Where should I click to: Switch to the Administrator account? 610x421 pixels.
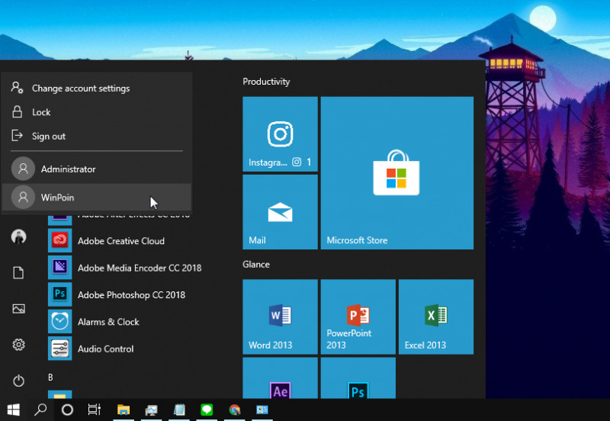coord(97,169)
